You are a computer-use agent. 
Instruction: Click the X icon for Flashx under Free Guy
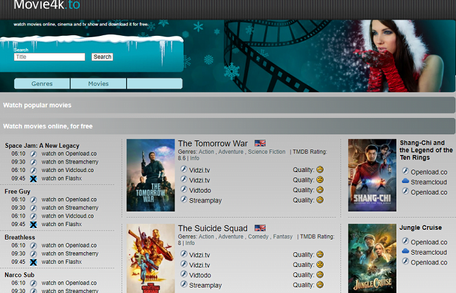[33, 225]
